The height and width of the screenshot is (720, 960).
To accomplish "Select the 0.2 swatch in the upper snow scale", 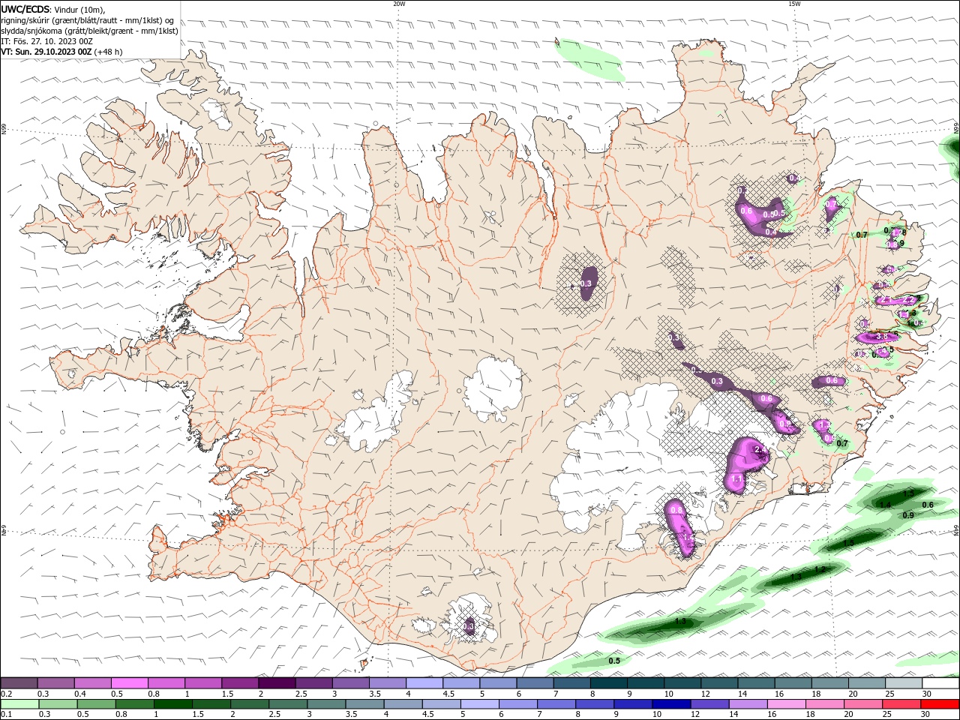I will [x=19, y=682].
